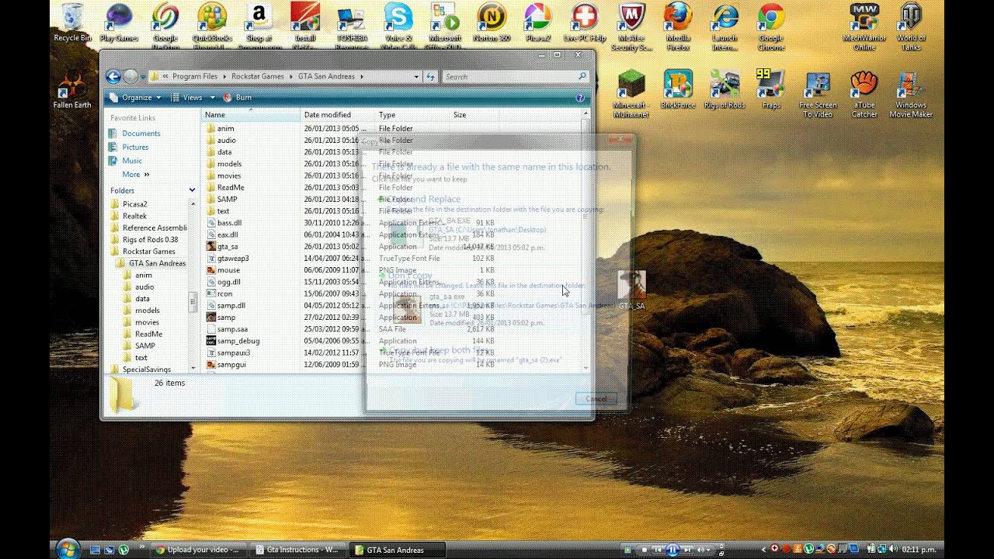Sort by Type column header

pyautogui.click(x=412, y=115)
